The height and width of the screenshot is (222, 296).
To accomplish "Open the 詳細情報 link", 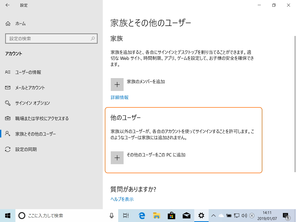I will tap(119, 97).
